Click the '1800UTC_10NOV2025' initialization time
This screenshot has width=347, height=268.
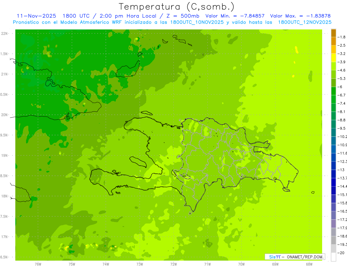click(197, 22)
